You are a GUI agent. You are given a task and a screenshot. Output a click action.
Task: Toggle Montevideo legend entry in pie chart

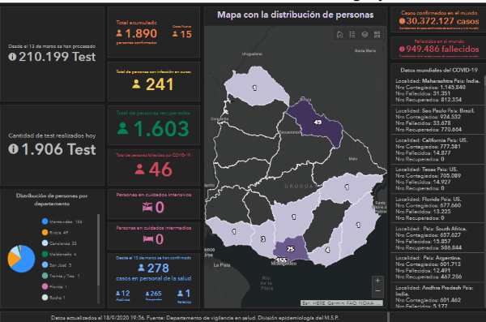coord(62,221)
